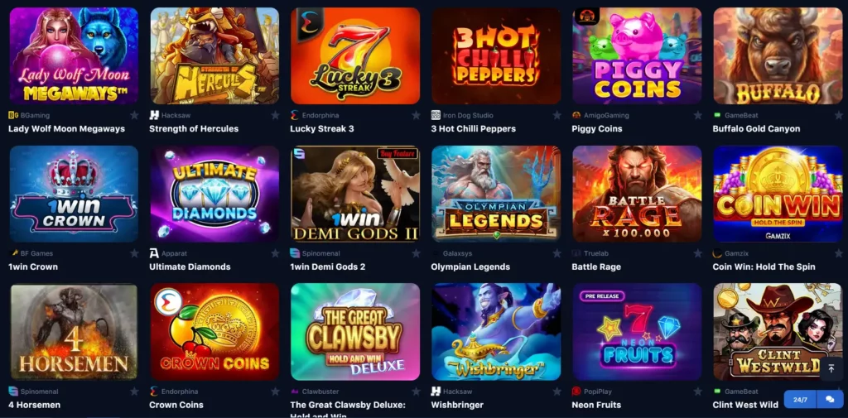Star the Battle Rage game
The height and width of the screenshot is (418, 848).
[697, 253]
